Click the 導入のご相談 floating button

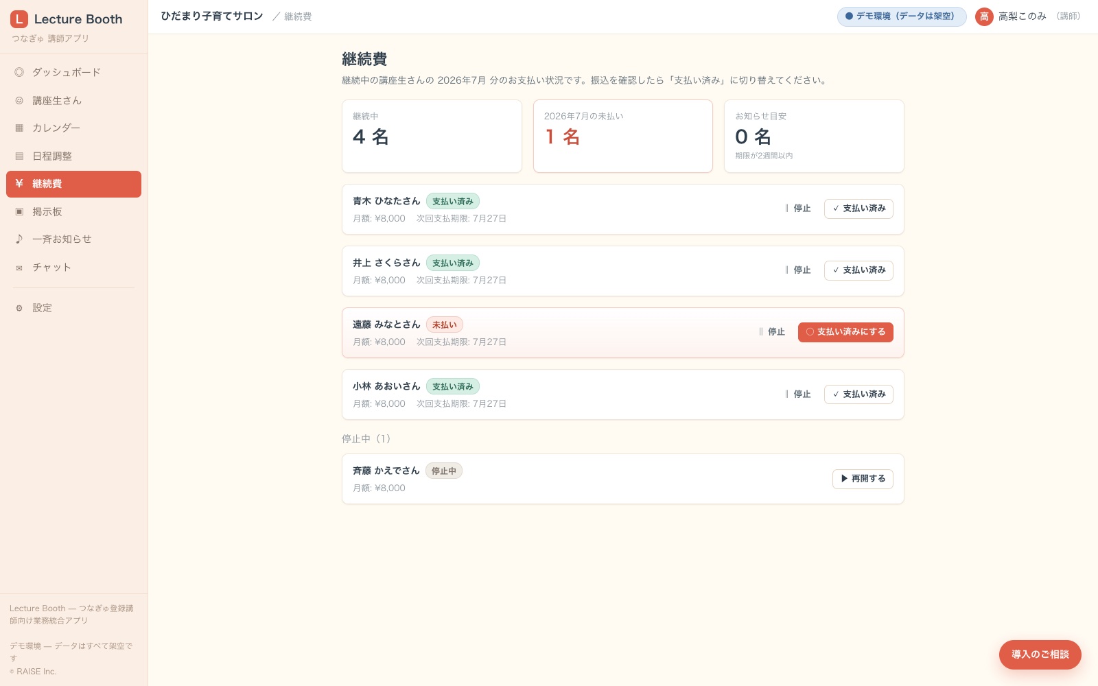click(x=1040, y=654)
